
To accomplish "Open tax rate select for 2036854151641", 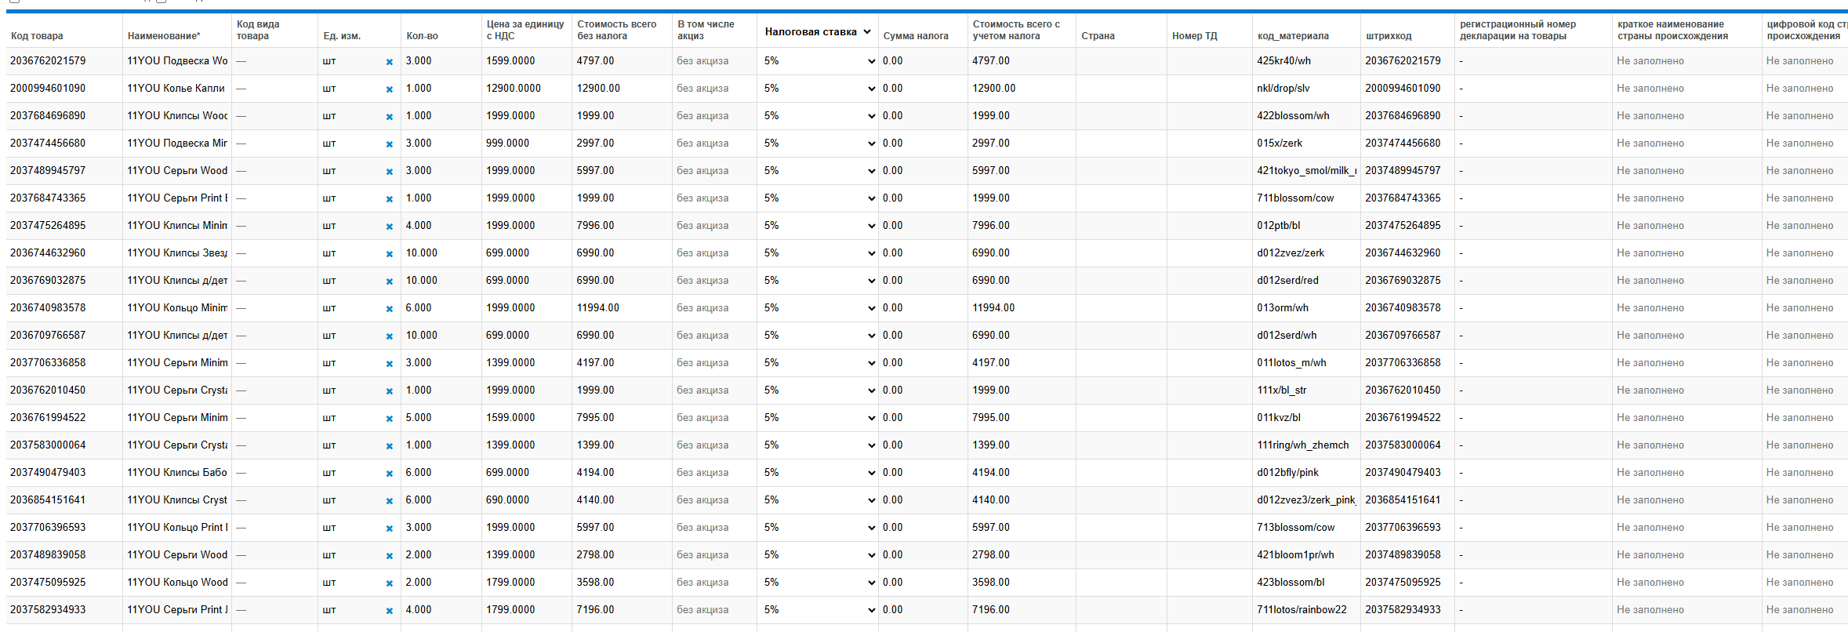I will 818,500.
